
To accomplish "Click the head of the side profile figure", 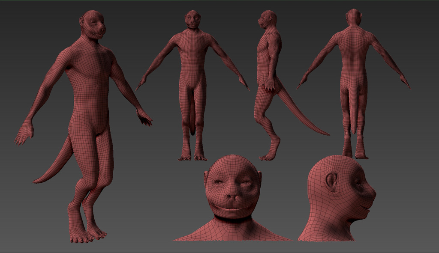I will coord(267,20).
